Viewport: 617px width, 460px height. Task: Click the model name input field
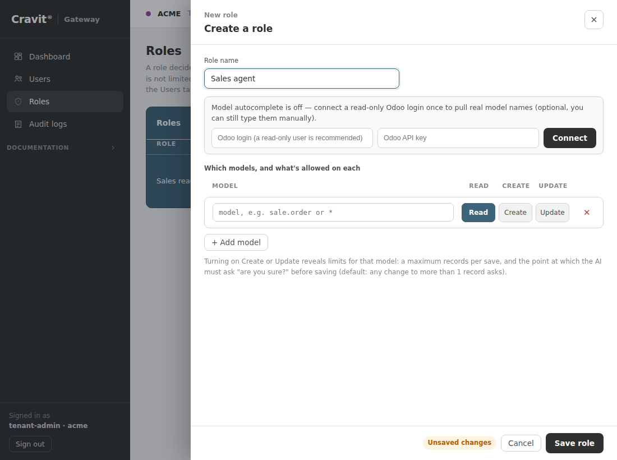pos(333,213)
